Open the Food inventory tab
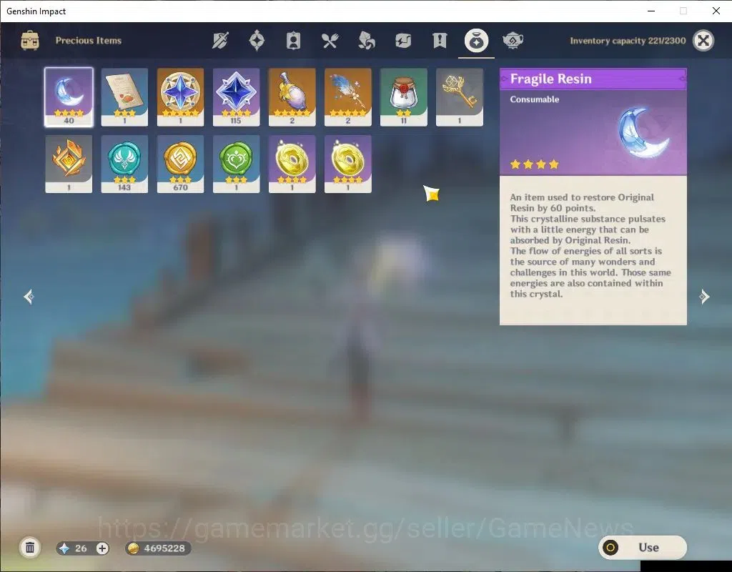This screenshot has width=732, height=572. pos(330,41)
